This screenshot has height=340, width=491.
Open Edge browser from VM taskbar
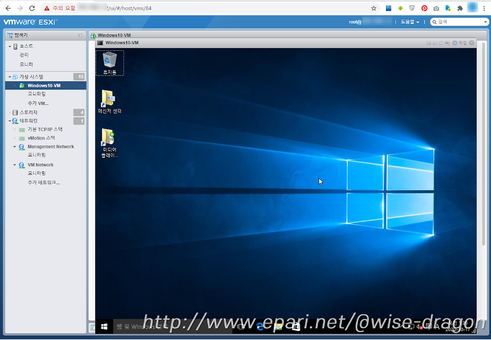click(260, 326)
